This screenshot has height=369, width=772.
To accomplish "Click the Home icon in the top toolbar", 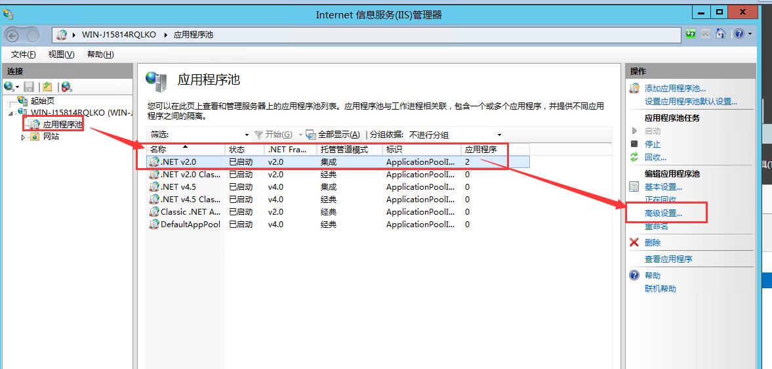I will (721, 34).
